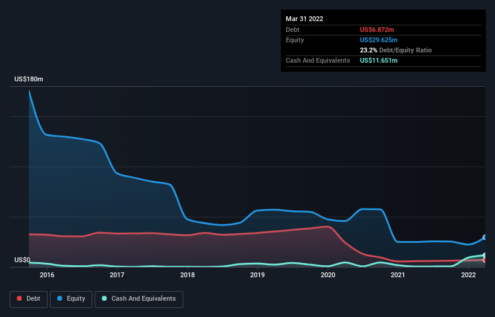Select the red Debt endpoint marker on chart
This screenshot has width=495, height=317.
click(x=485, y=260)
